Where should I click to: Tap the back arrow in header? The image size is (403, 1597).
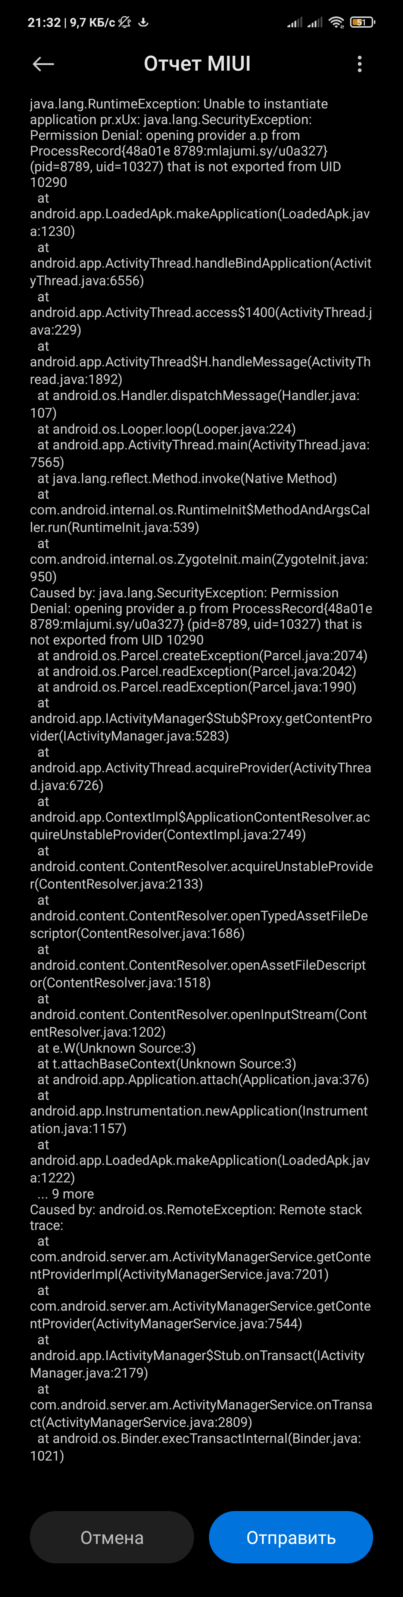(x=43, y=64)
